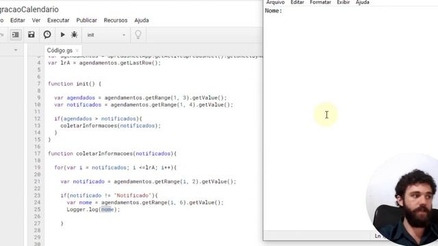Close the Código.gs tab
The image size is (438, 246).
(x=77, y=51)
